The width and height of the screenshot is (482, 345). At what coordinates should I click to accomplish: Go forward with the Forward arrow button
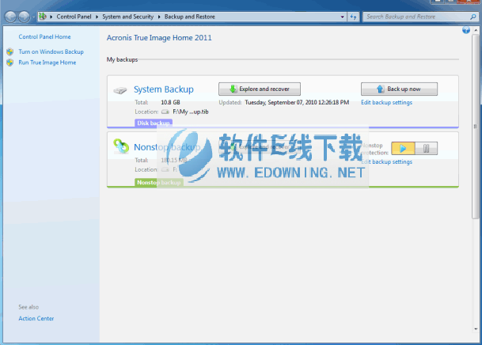click(x=24, y=17)
